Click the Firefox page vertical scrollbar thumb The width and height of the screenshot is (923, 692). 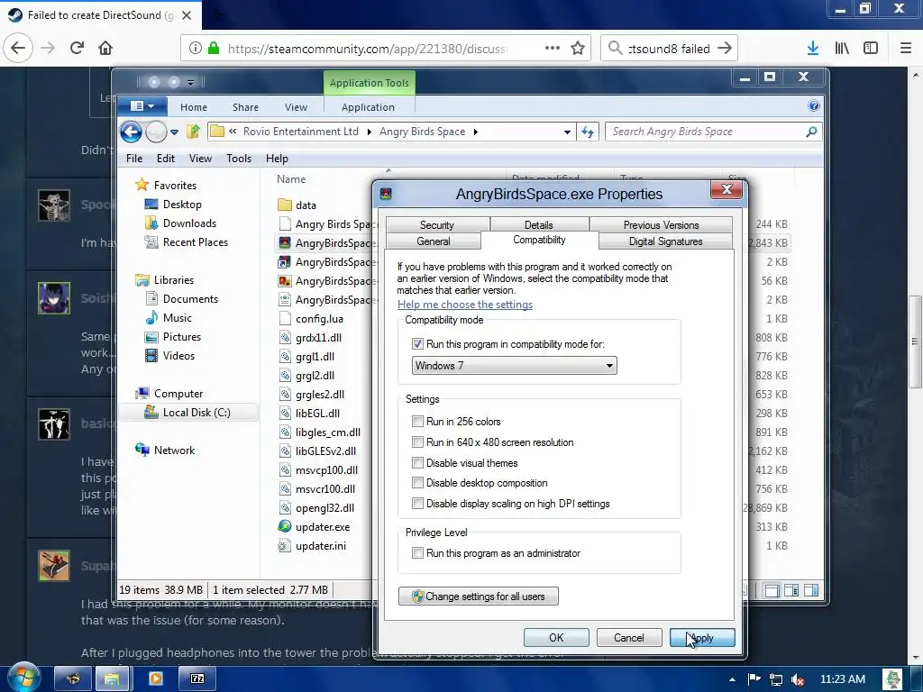pos(915,341)
